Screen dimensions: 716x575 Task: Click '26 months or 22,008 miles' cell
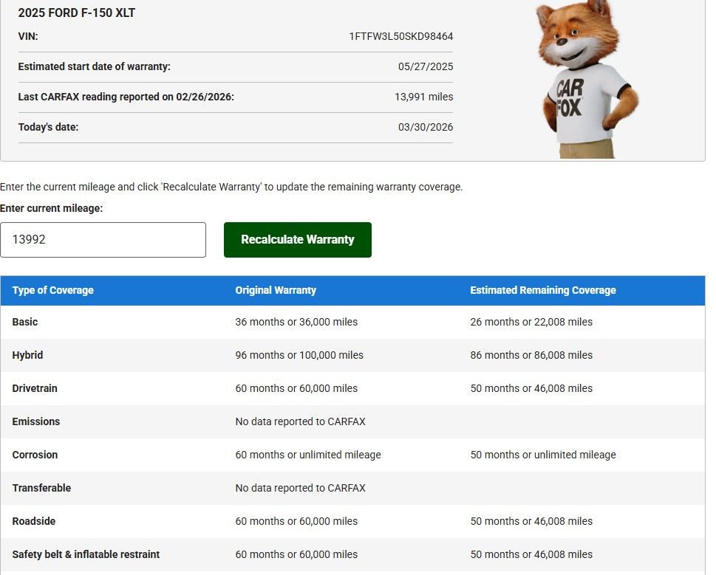[x=531, y=322]
